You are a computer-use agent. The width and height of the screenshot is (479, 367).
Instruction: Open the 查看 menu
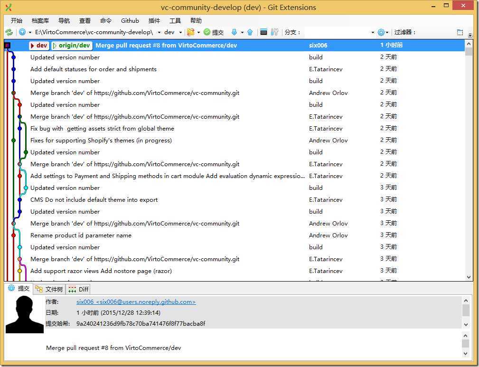click(85, 20)
